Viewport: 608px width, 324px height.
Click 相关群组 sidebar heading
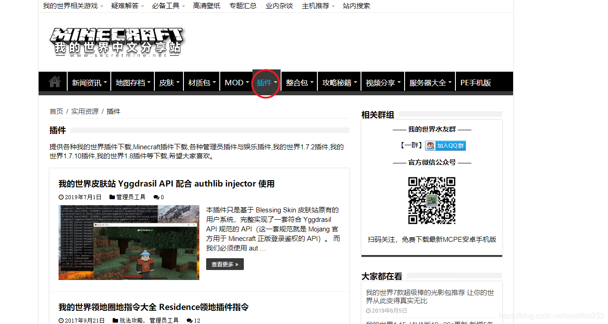coord(378,115)
